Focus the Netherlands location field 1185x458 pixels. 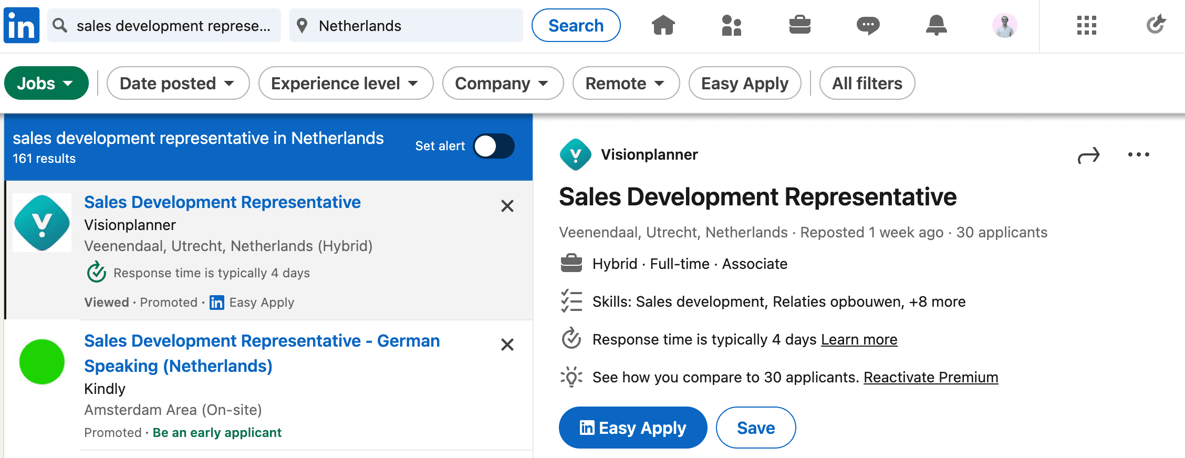click(406, 25)
